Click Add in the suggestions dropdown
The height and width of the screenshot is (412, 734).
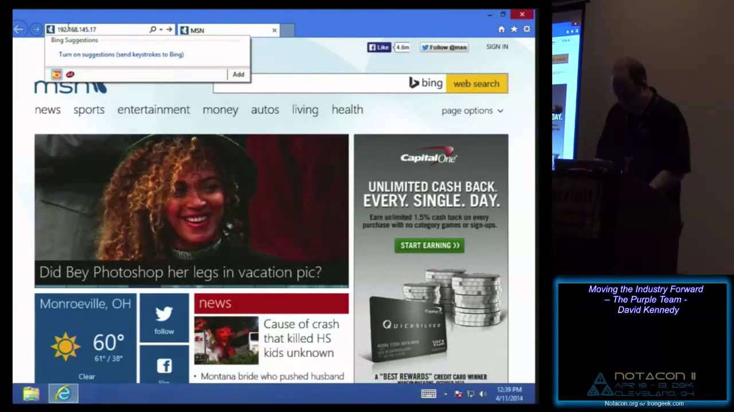[x=239, y=74]
